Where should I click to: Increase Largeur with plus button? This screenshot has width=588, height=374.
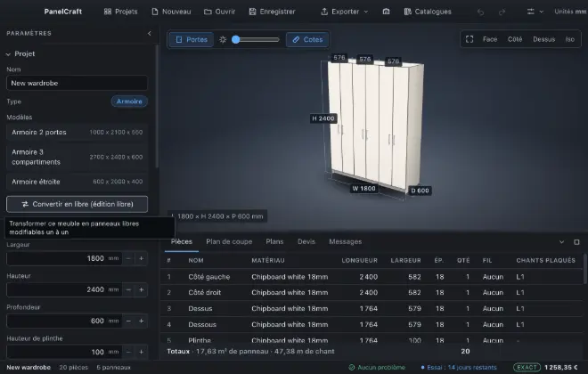tap(141, 258)
